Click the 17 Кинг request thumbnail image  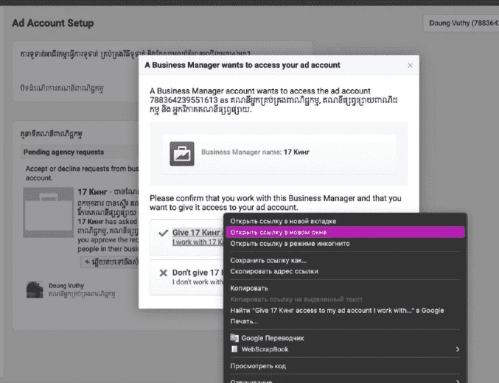49,213
